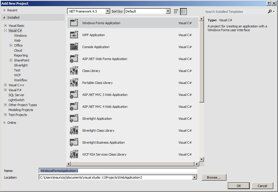Choose the ASP.NET MVC 3 Web Application icon
The image size is (278, 192).
tap(74, 94)
